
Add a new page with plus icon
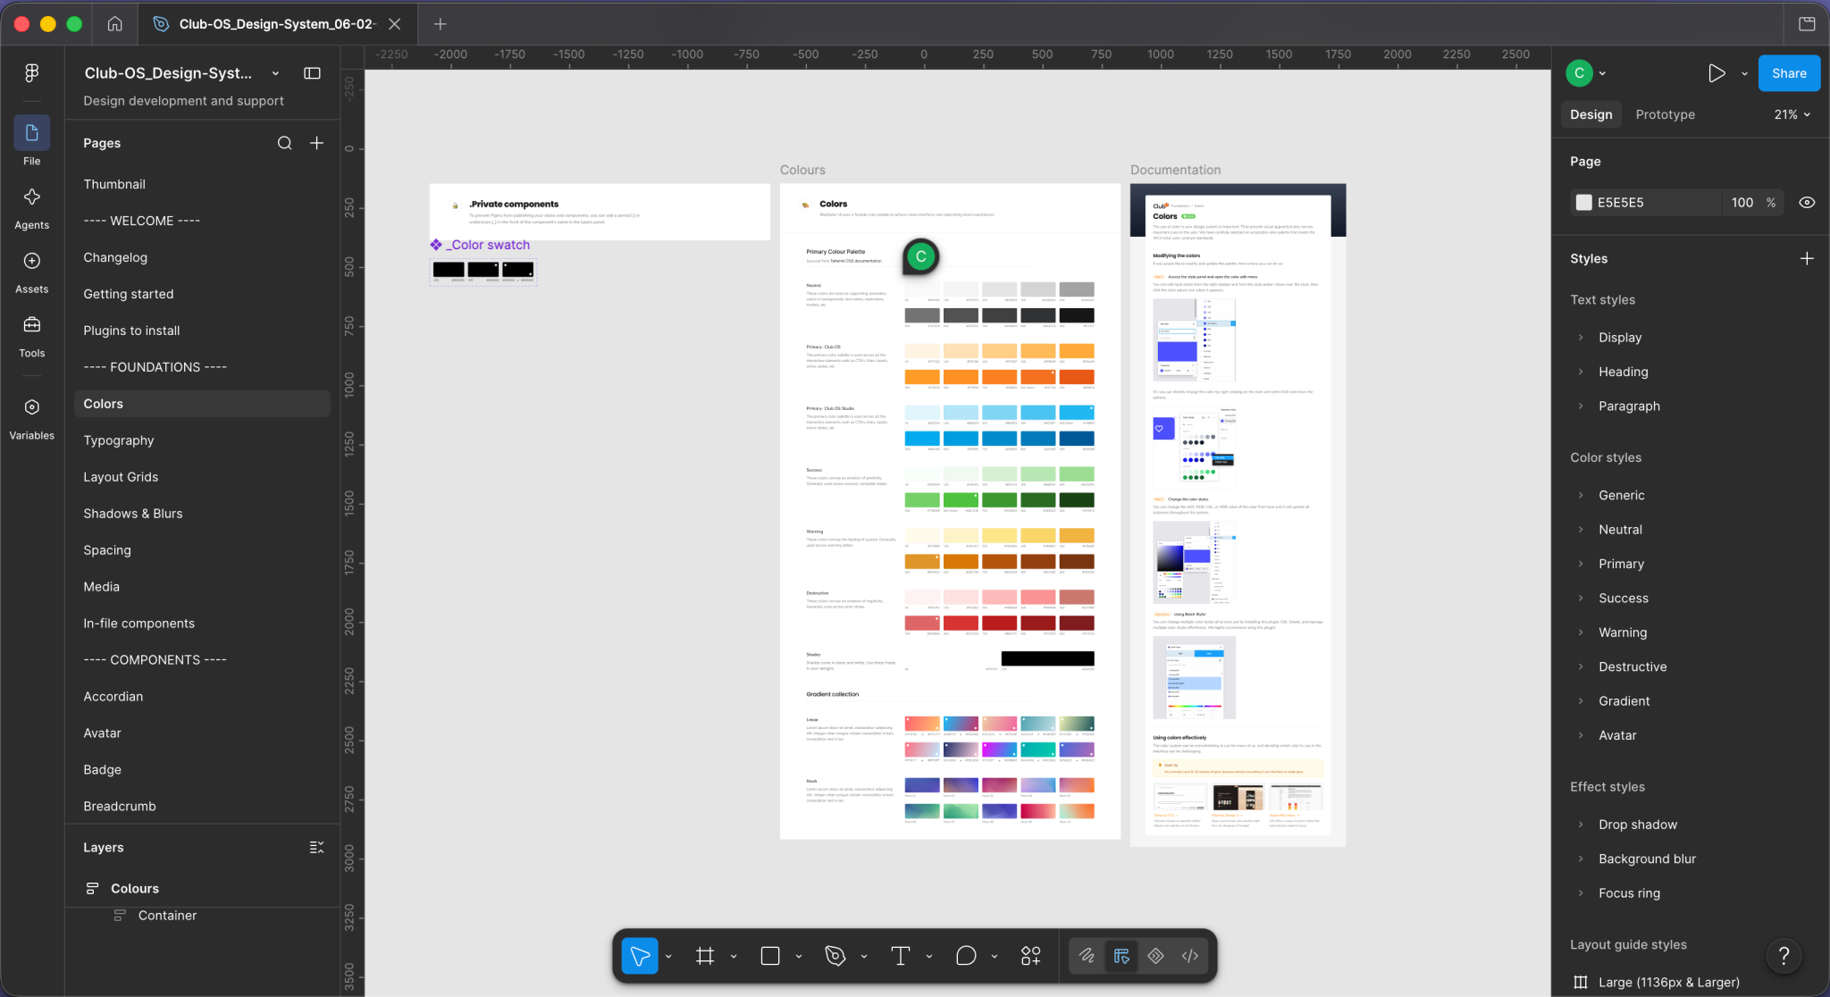316,143
